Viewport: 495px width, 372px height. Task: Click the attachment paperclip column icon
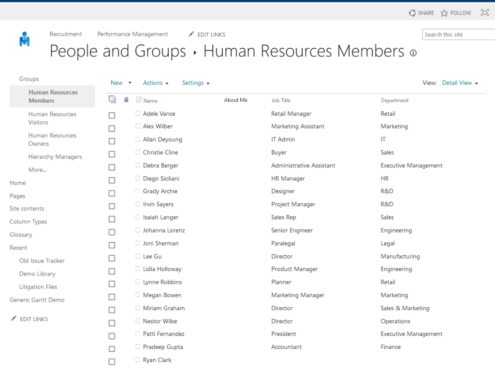click(x=126, y=100)
